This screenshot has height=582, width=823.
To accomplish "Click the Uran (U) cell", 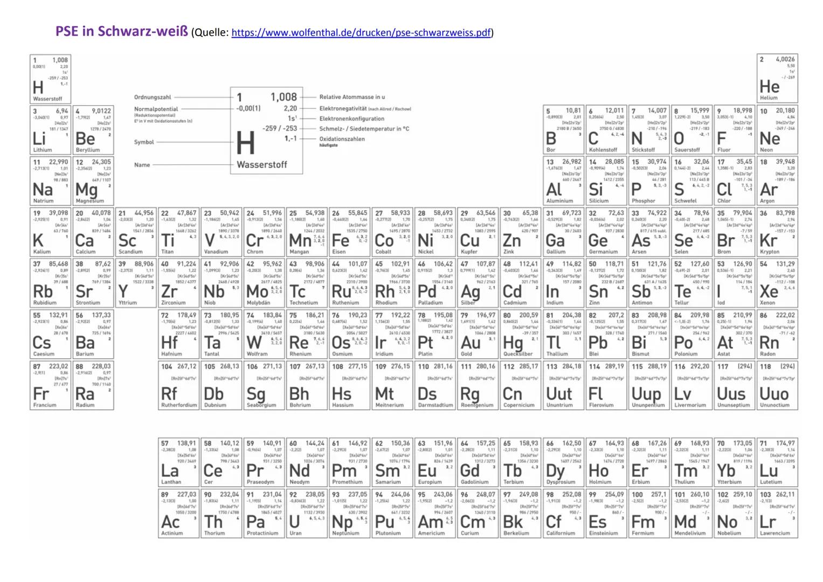I will click(307, 514).
